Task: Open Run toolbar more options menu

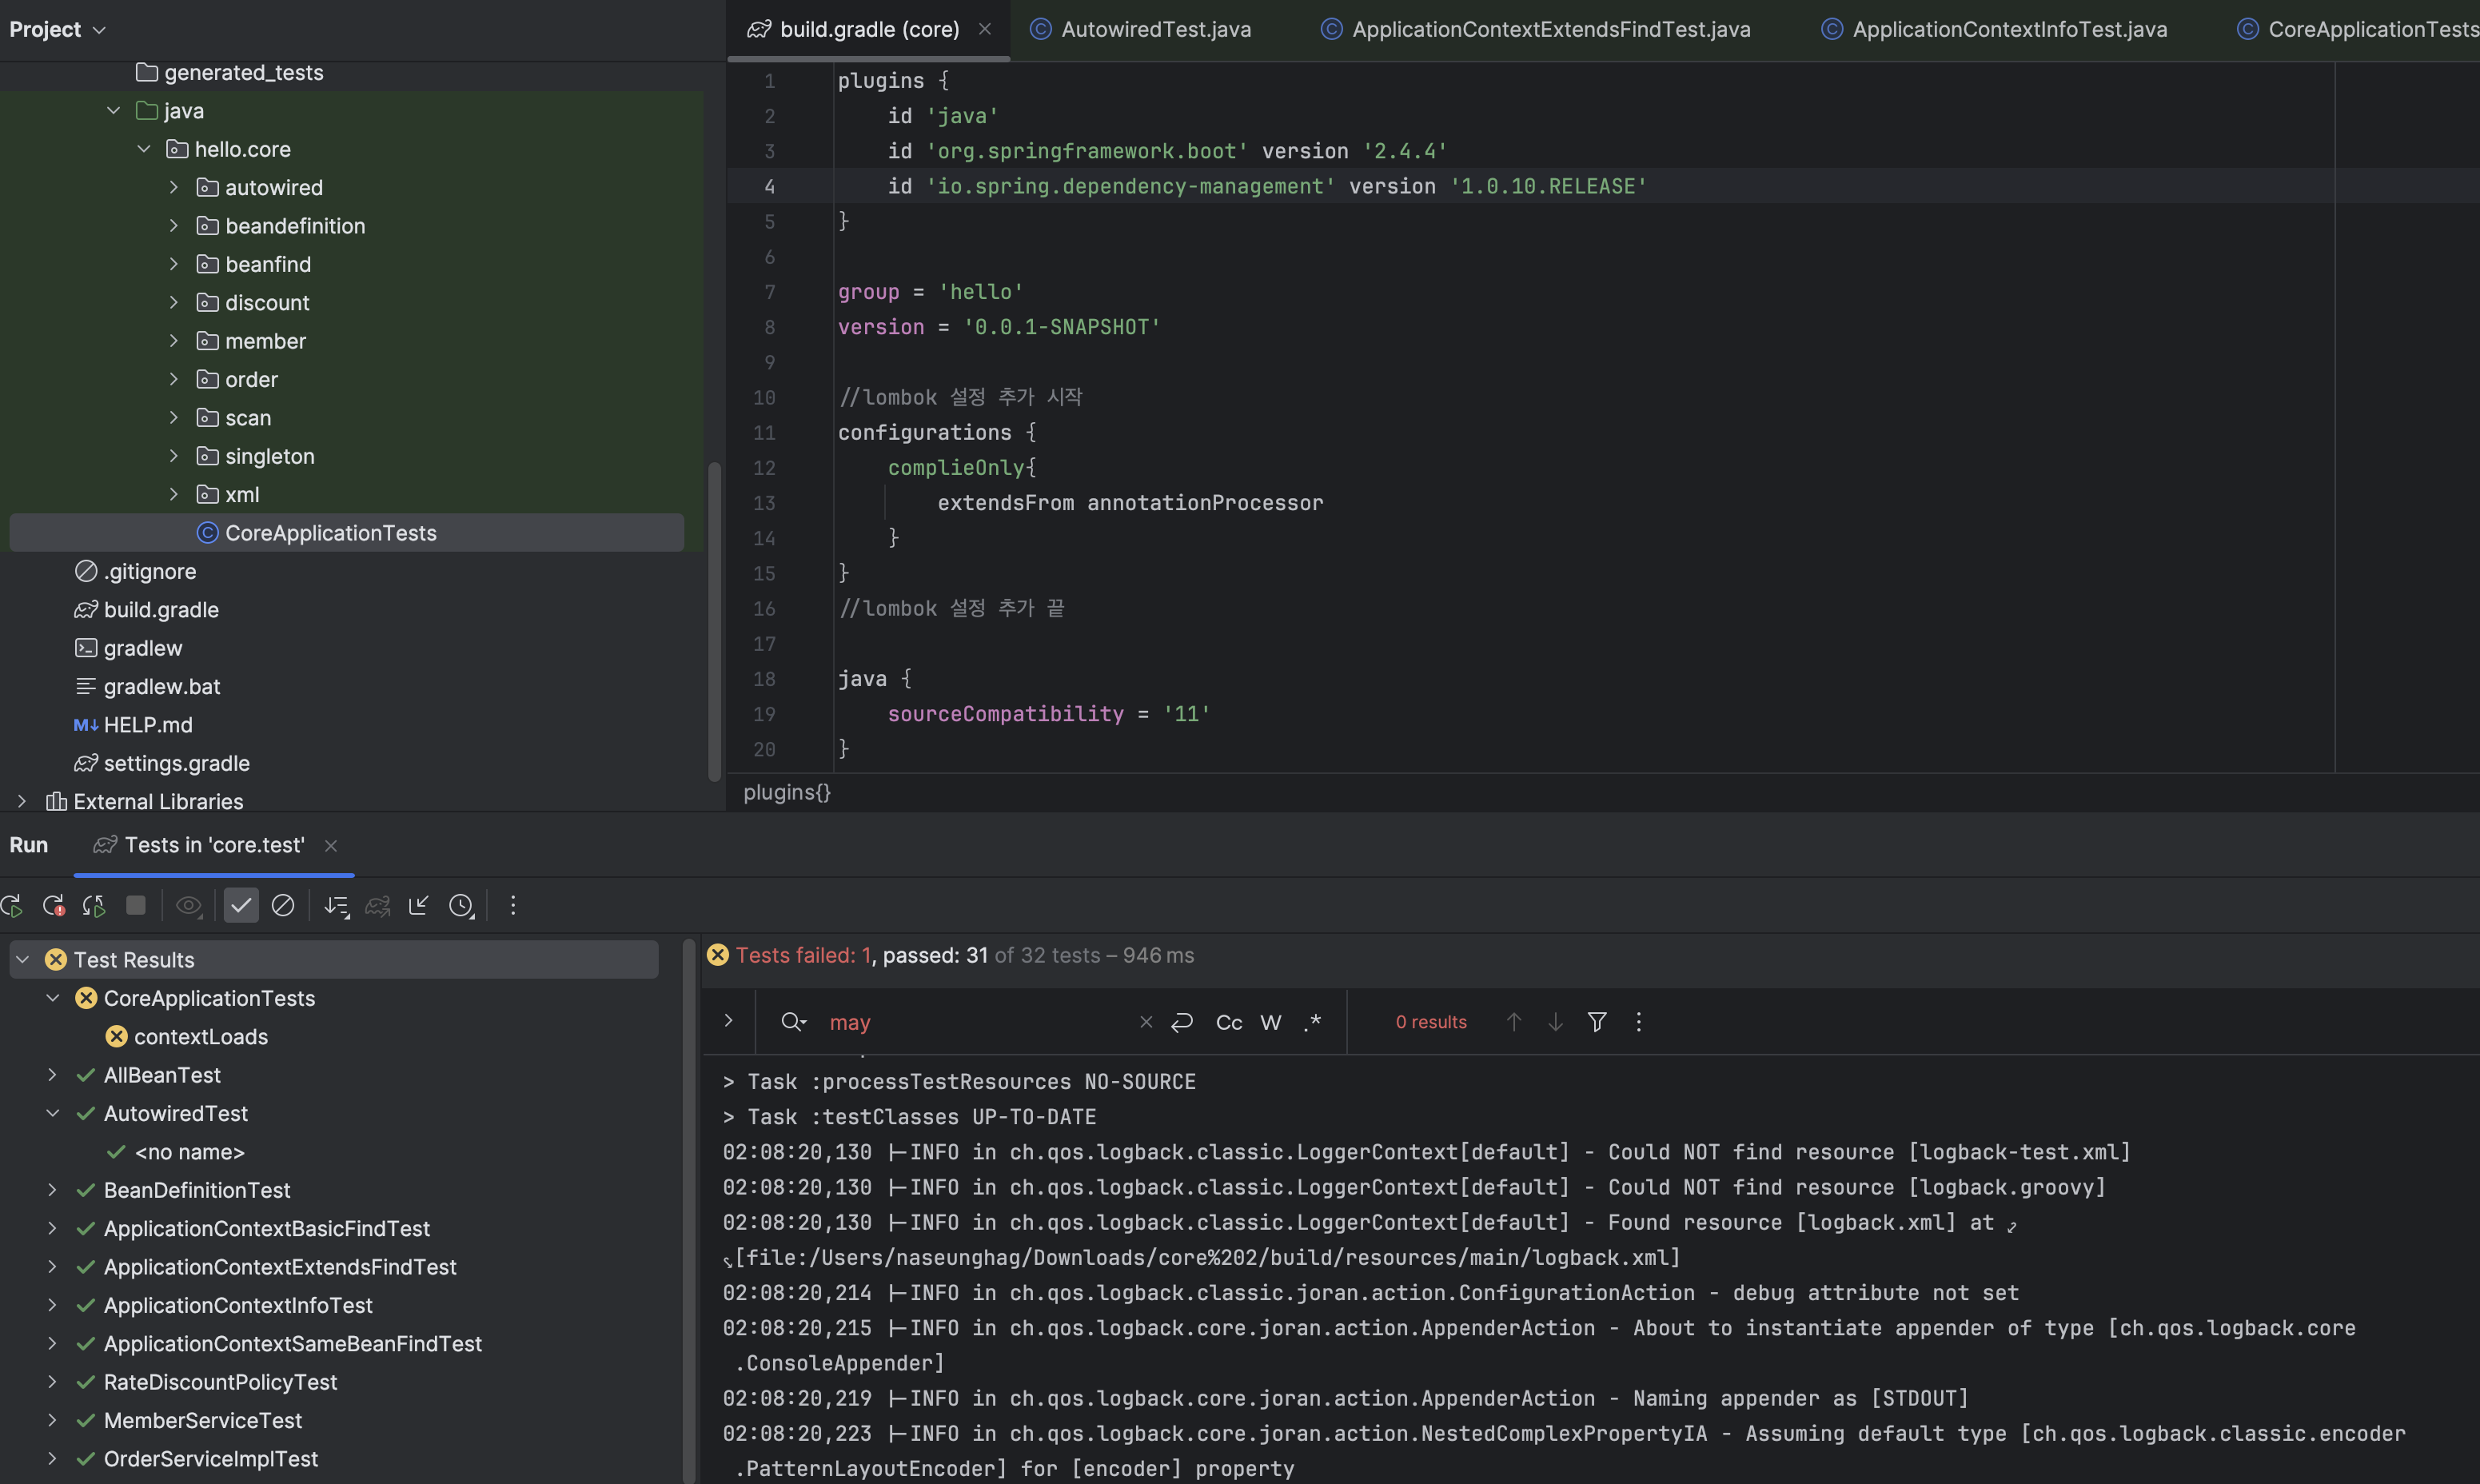Action: click(x=512, y=905)
